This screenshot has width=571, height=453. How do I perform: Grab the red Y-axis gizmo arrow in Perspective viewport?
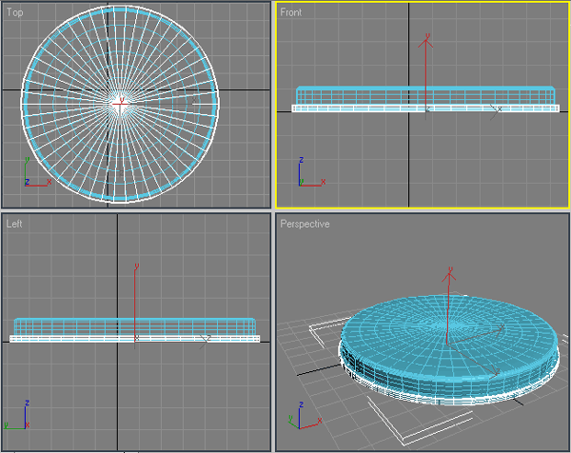(448, 305)
